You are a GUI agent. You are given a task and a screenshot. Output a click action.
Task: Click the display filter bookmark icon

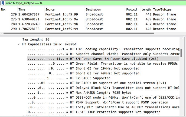coord(3,3)
